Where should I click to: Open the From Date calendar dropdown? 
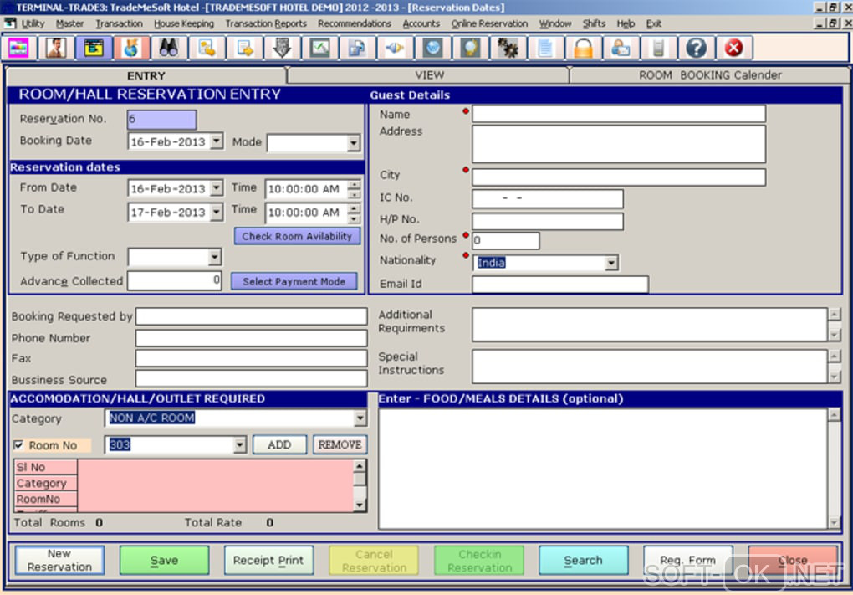pos(217,188)
